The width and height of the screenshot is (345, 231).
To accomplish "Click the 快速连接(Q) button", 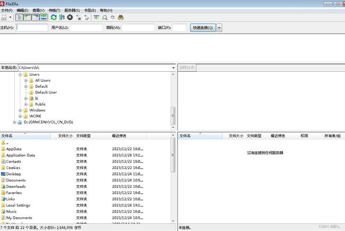I will coord(203,28).
